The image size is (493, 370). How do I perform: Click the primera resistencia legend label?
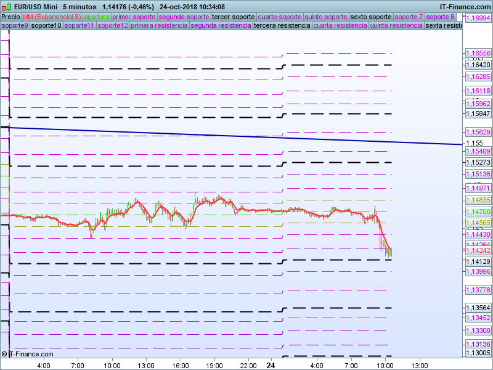(159, 26)
